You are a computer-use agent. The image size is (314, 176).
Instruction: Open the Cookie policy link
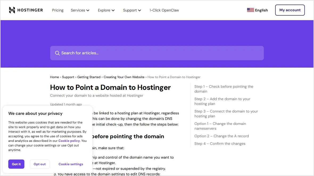69,141
